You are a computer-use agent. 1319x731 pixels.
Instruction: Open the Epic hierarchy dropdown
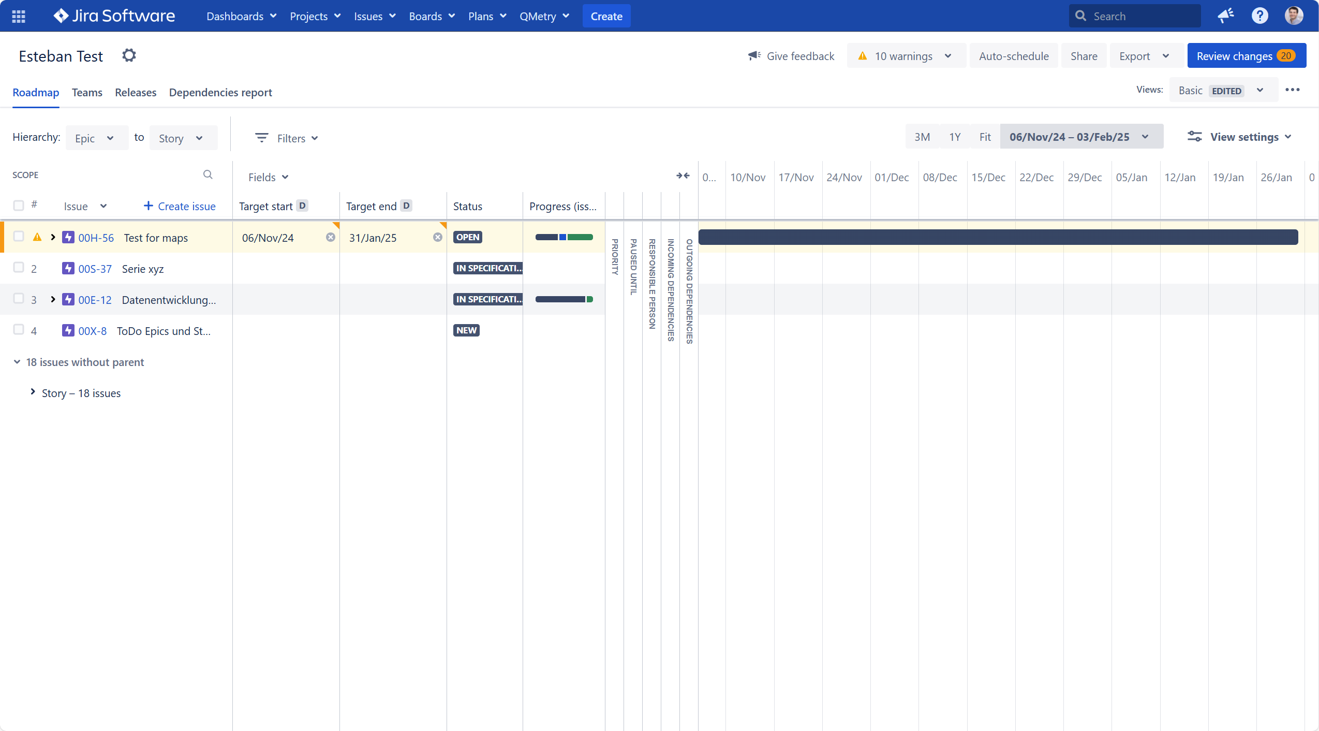[x=96, y=137]
